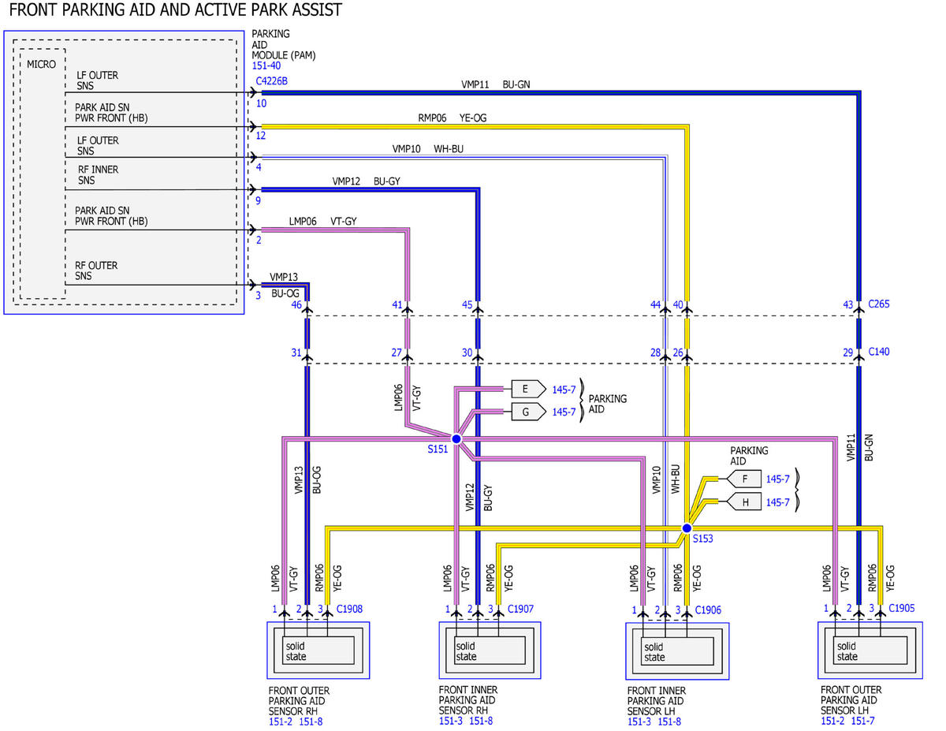Open the C1905 connector reference

902,609
